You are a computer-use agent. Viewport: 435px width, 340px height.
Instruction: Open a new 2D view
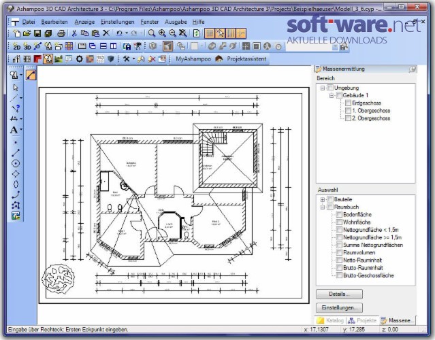pos(16,46)
